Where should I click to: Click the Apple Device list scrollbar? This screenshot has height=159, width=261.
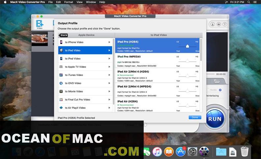(113, 71)
